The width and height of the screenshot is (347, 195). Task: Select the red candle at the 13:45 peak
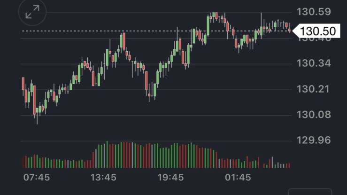[x=123, y=41]
